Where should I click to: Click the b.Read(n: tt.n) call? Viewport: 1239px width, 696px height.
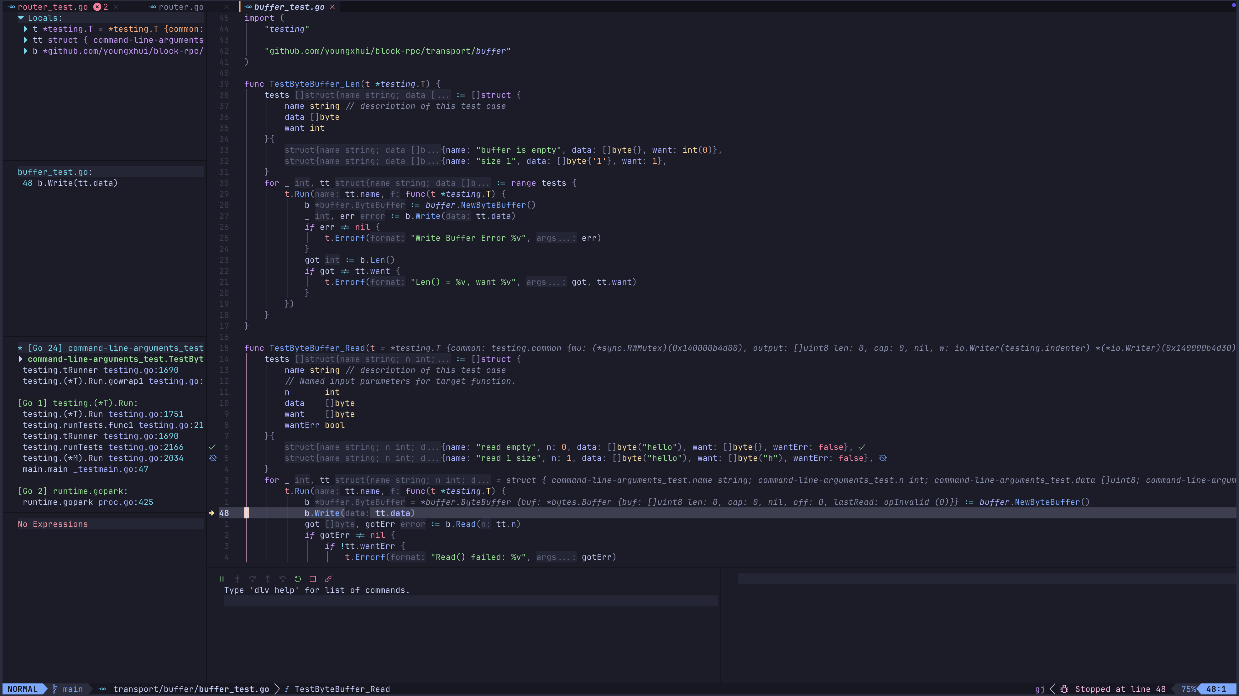point(483,524)
